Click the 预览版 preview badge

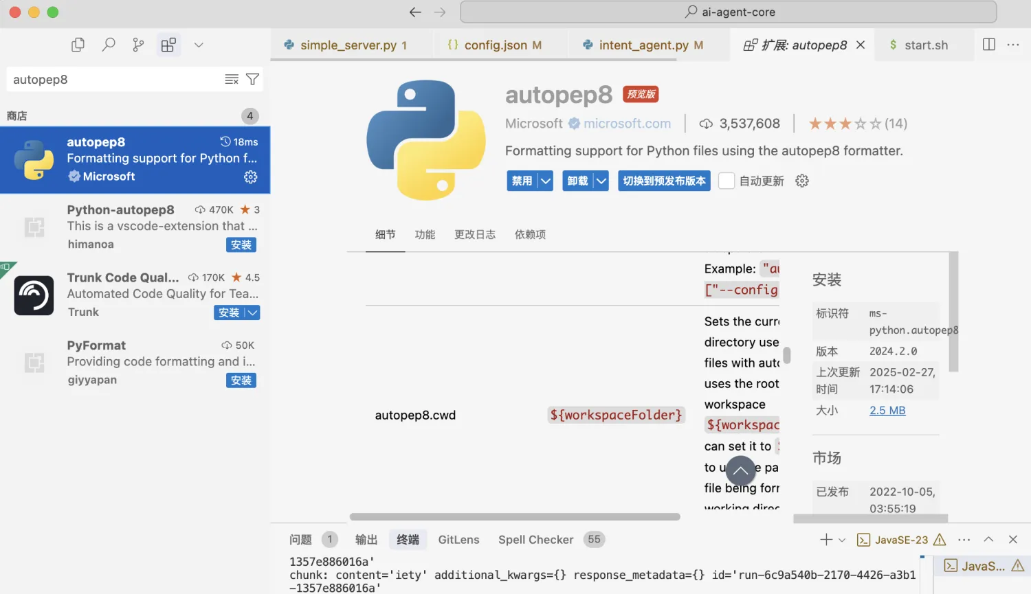[x=641, y=94]
